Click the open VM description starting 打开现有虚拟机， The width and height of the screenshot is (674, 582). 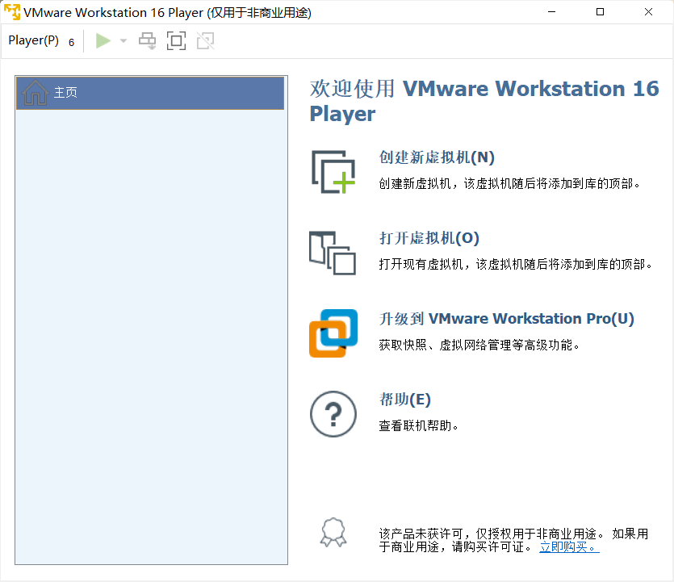tap(516, 264)
